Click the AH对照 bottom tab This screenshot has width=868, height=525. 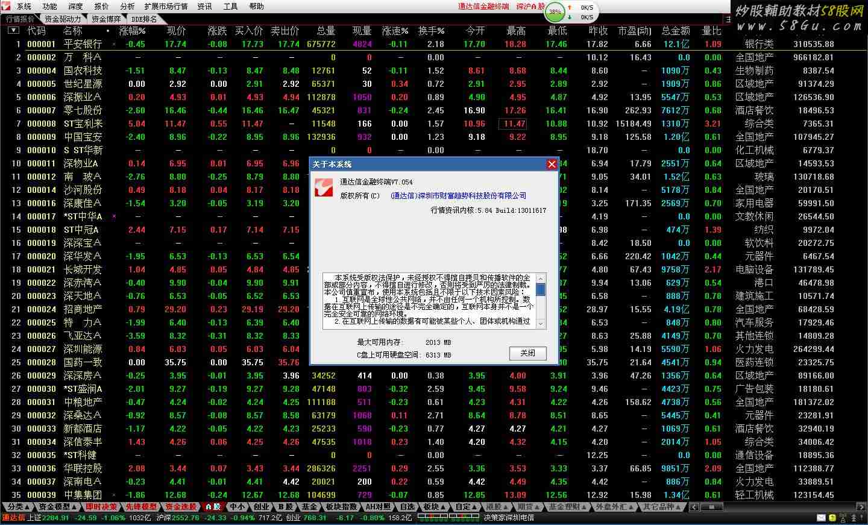tap(379, 507)
